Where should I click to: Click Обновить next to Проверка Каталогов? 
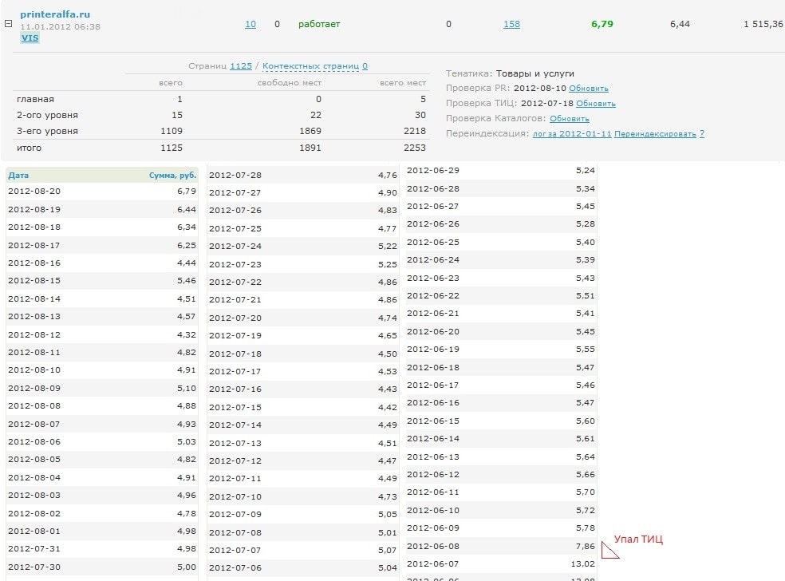click(x=570, y=119)
